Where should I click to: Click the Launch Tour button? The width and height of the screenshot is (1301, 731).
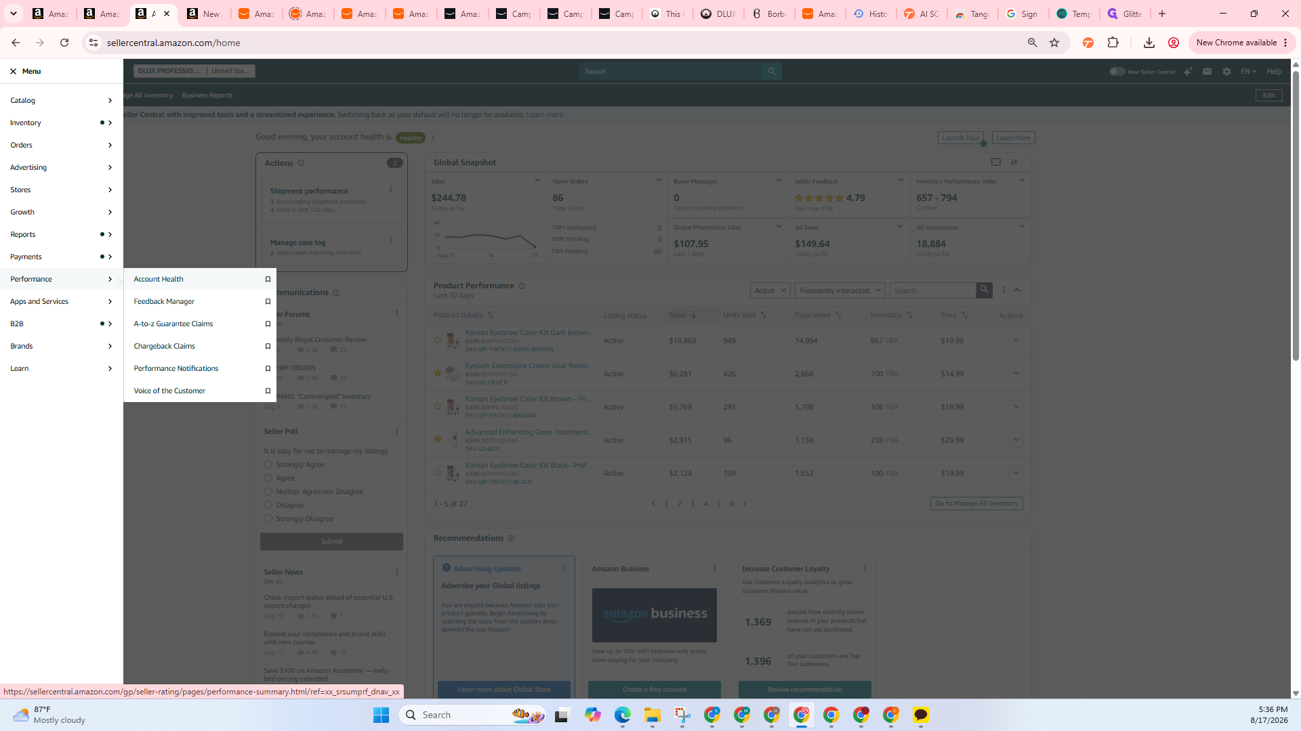pyautogui.click(x=960, y=137)
